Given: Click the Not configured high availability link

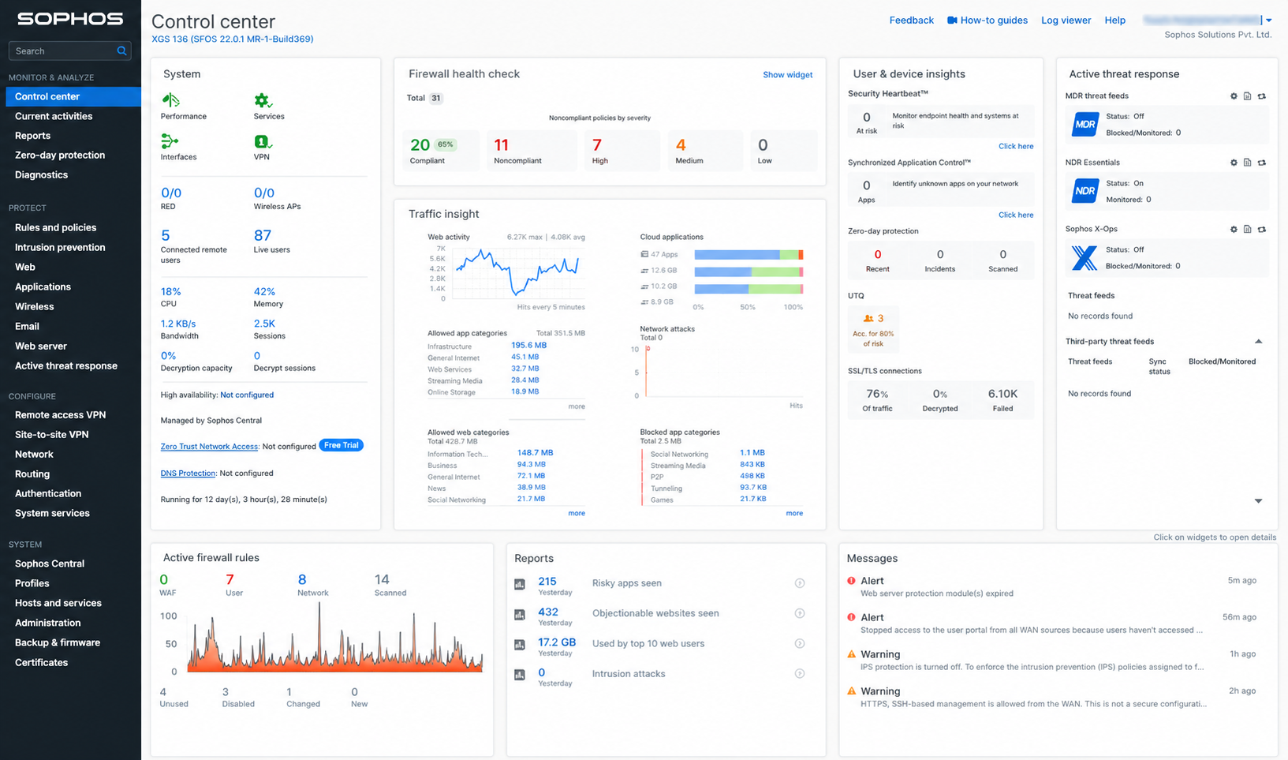Looking at the screenshot, I should [x=247, y=395].
